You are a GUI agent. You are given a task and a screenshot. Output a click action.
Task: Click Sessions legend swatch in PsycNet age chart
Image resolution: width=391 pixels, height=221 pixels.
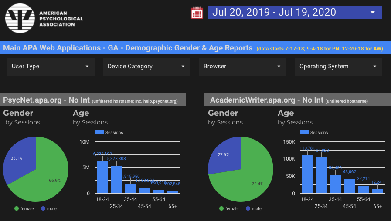[99, 132]
